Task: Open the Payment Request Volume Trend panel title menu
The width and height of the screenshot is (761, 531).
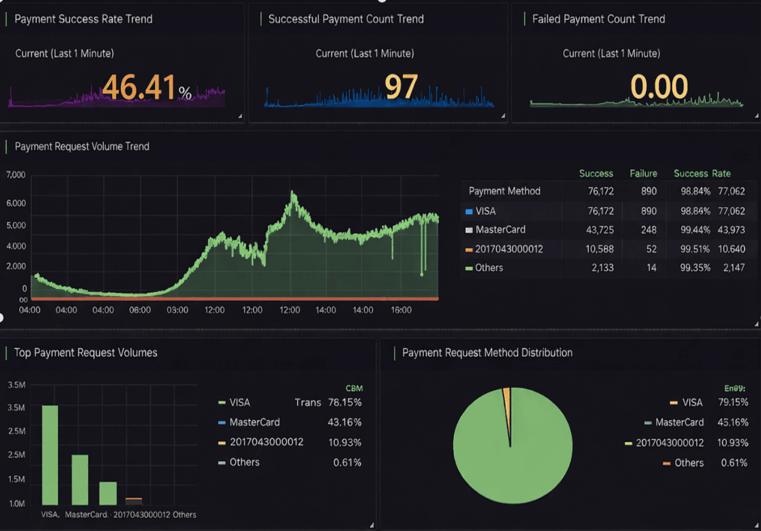Action: [82, 146]
